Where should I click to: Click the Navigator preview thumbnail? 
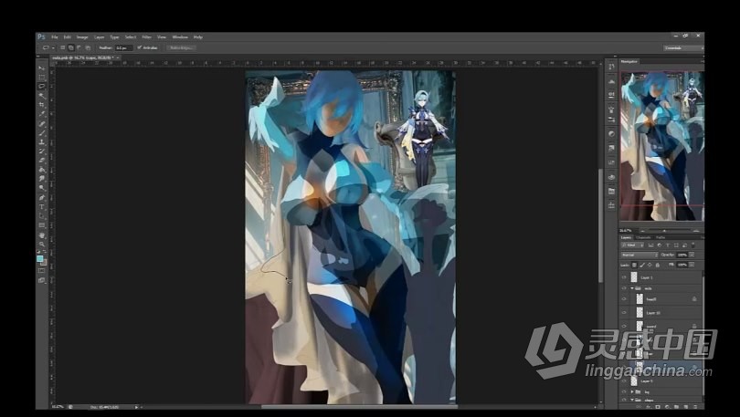pos(661,146)
